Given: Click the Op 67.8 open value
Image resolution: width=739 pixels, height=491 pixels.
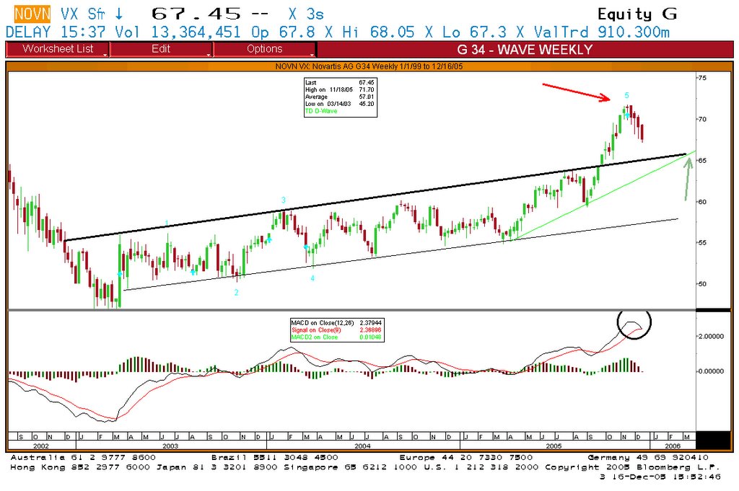Looking at the screenshot, I should click(283, 32).
